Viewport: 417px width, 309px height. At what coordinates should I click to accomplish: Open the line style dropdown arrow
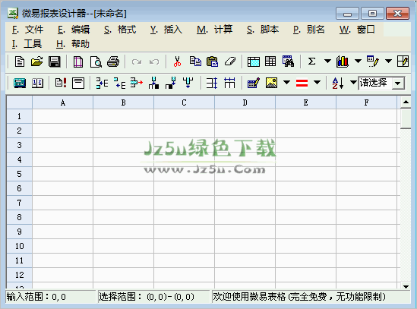317,83
